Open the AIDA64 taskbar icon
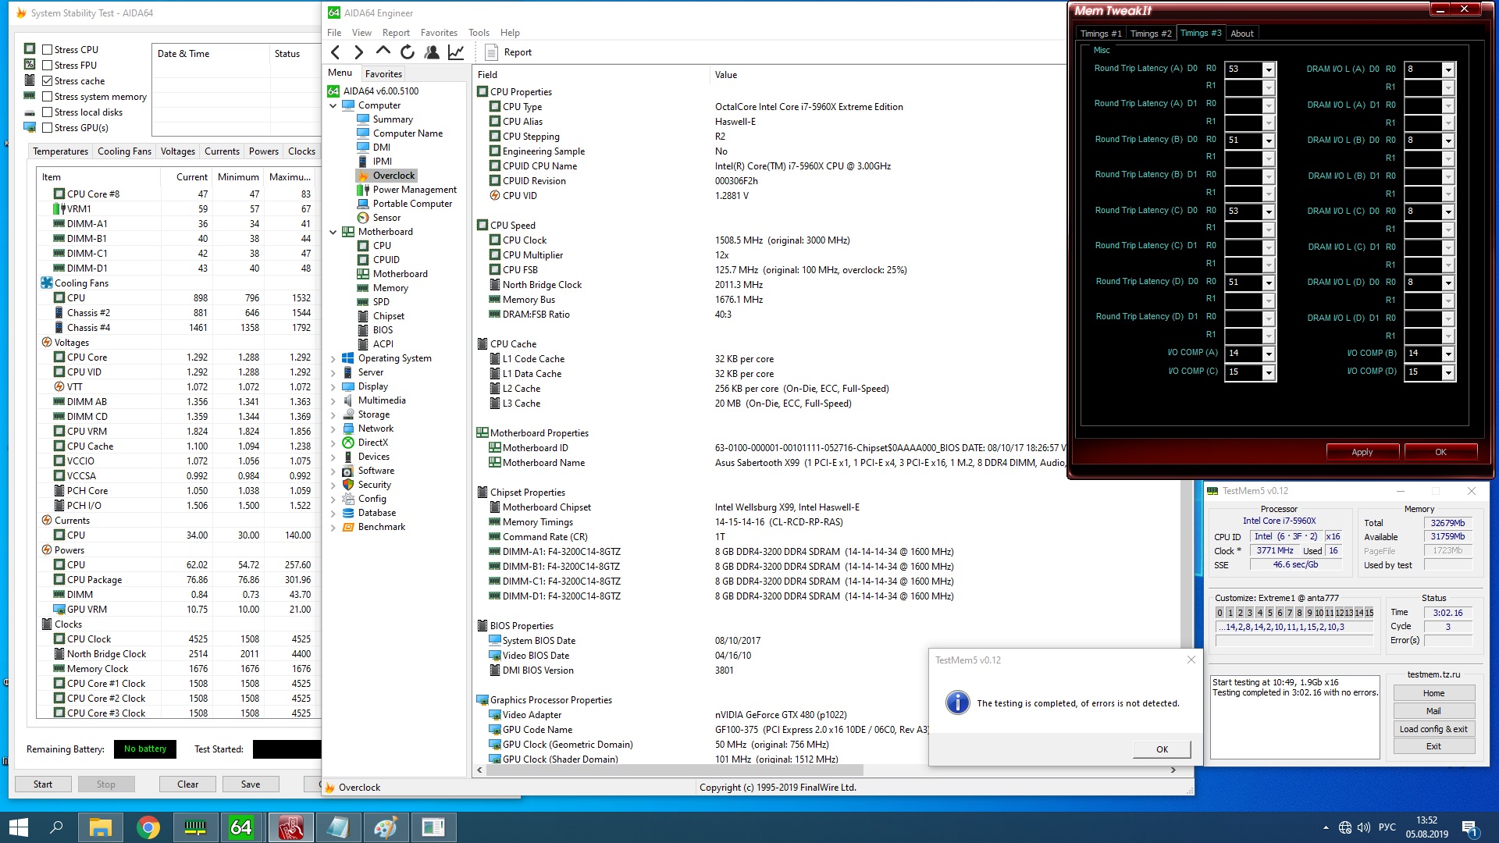Screen dimensions: 1499x843 click(241, 827)
